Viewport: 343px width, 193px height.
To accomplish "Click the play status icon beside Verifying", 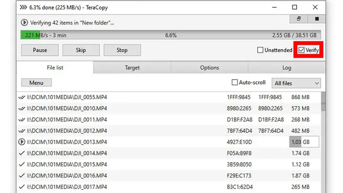I will pos(24,22).
